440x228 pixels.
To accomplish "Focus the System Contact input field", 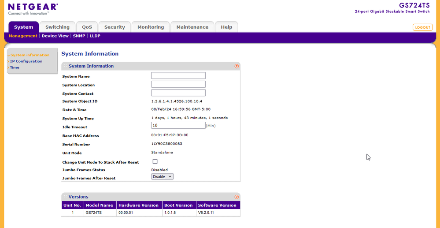I will pos(178,93).
